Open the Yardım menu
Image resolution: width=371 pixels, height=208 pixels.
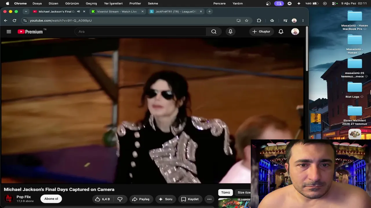click(x=238, y=3)
